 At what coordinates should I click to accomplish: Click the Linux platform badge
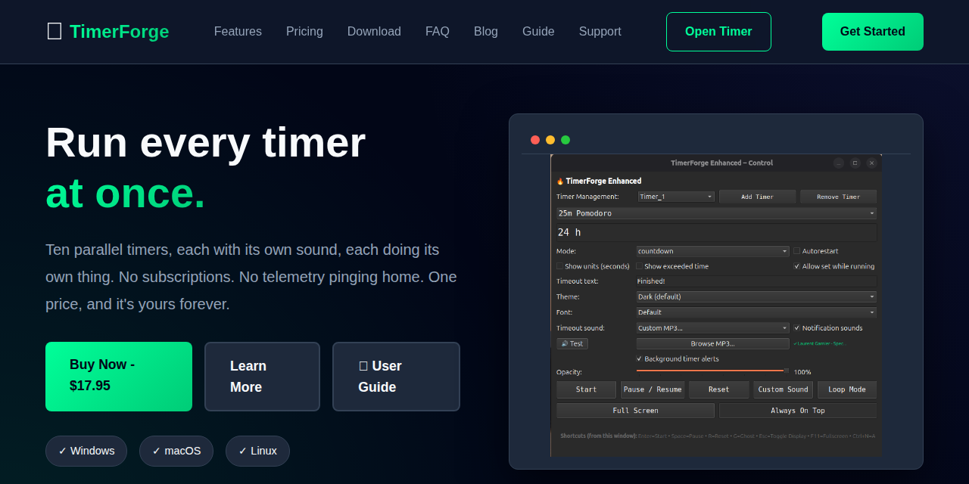257,451
